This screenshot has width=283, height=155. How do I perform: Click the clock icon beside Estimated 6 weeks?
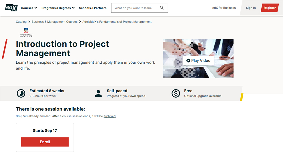click(21, 93)
